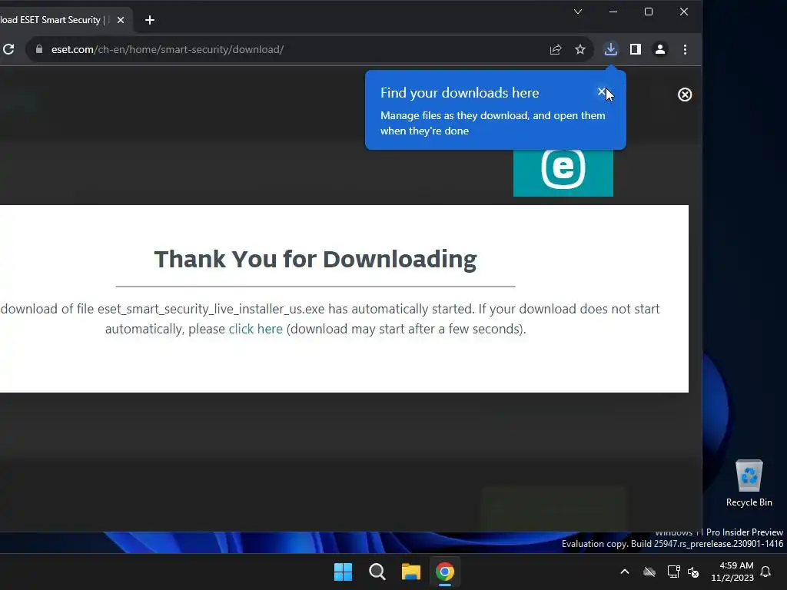Bookmark this tab with the star icon
The image size is (787, 590).
tap(580, 49)
